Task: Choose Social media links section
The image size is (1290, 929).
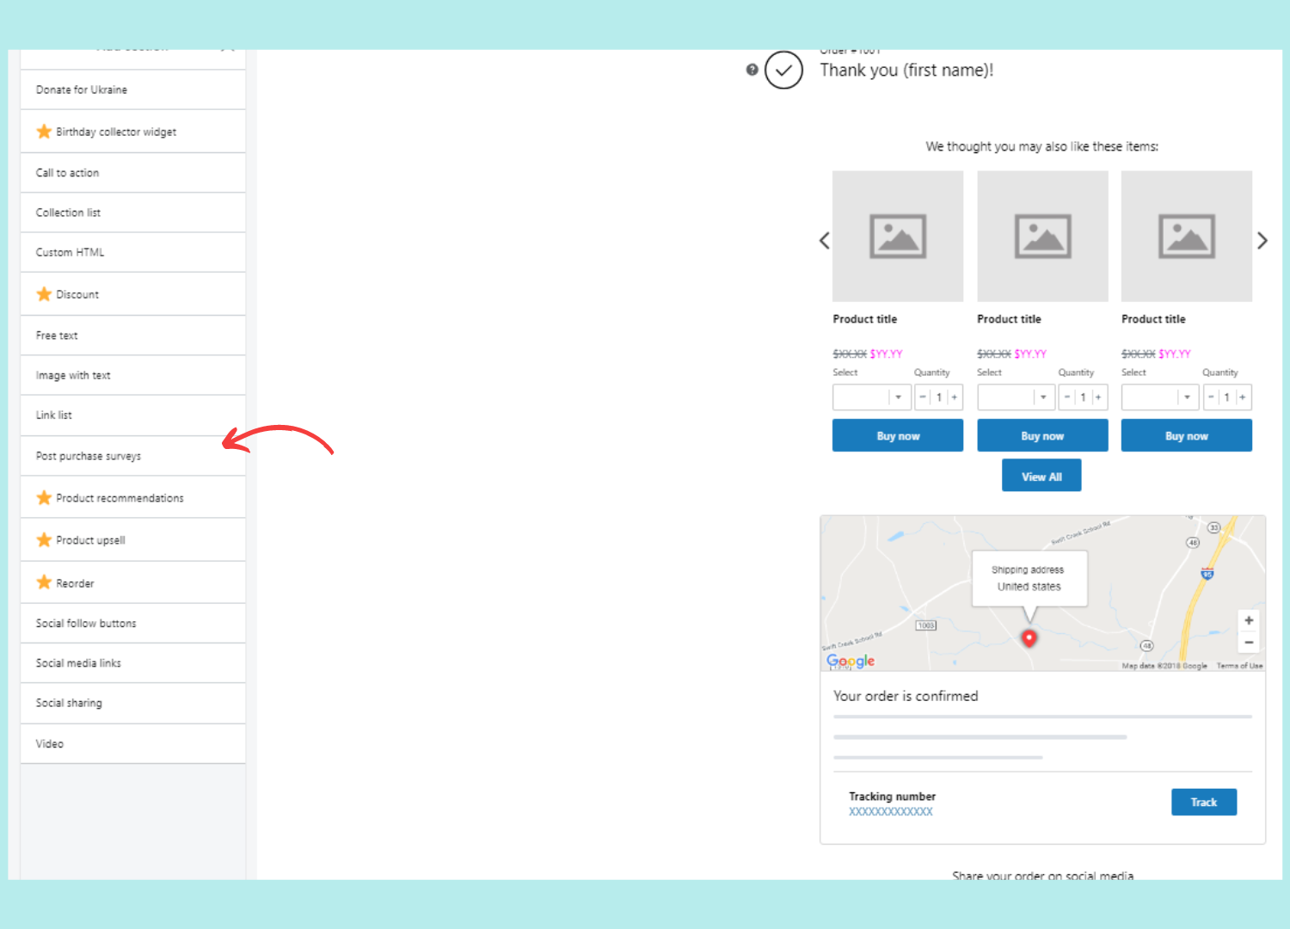Action: pyautogui.click(x=132, y=663)
